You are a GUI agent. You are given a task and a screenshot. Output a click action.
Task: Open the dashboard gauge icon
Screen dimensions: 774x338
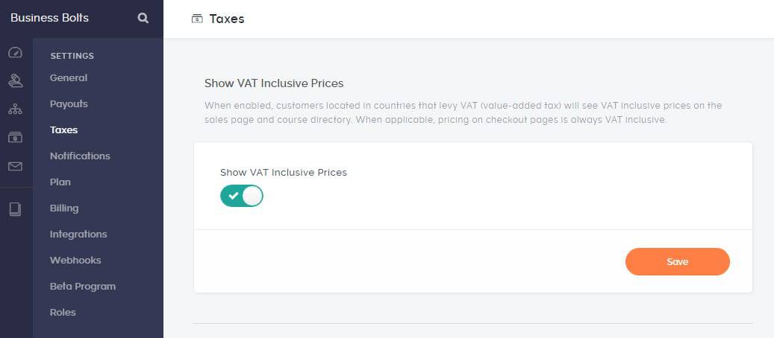(15, 53)
